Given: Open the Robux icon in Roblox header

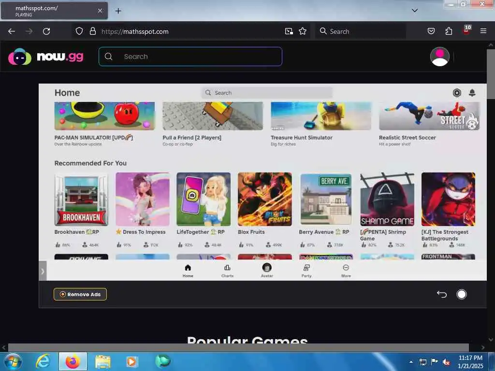Looking at the screenshot, I should point(457,93).
